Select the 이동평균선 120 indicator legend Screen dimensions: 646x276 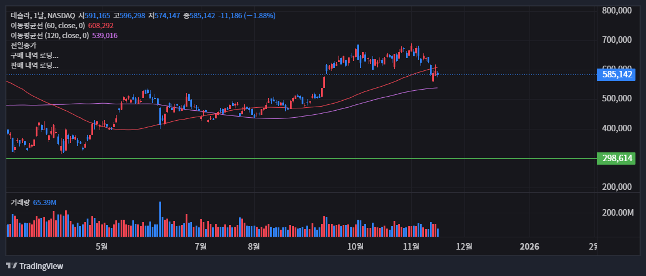(x=50, y=36)
